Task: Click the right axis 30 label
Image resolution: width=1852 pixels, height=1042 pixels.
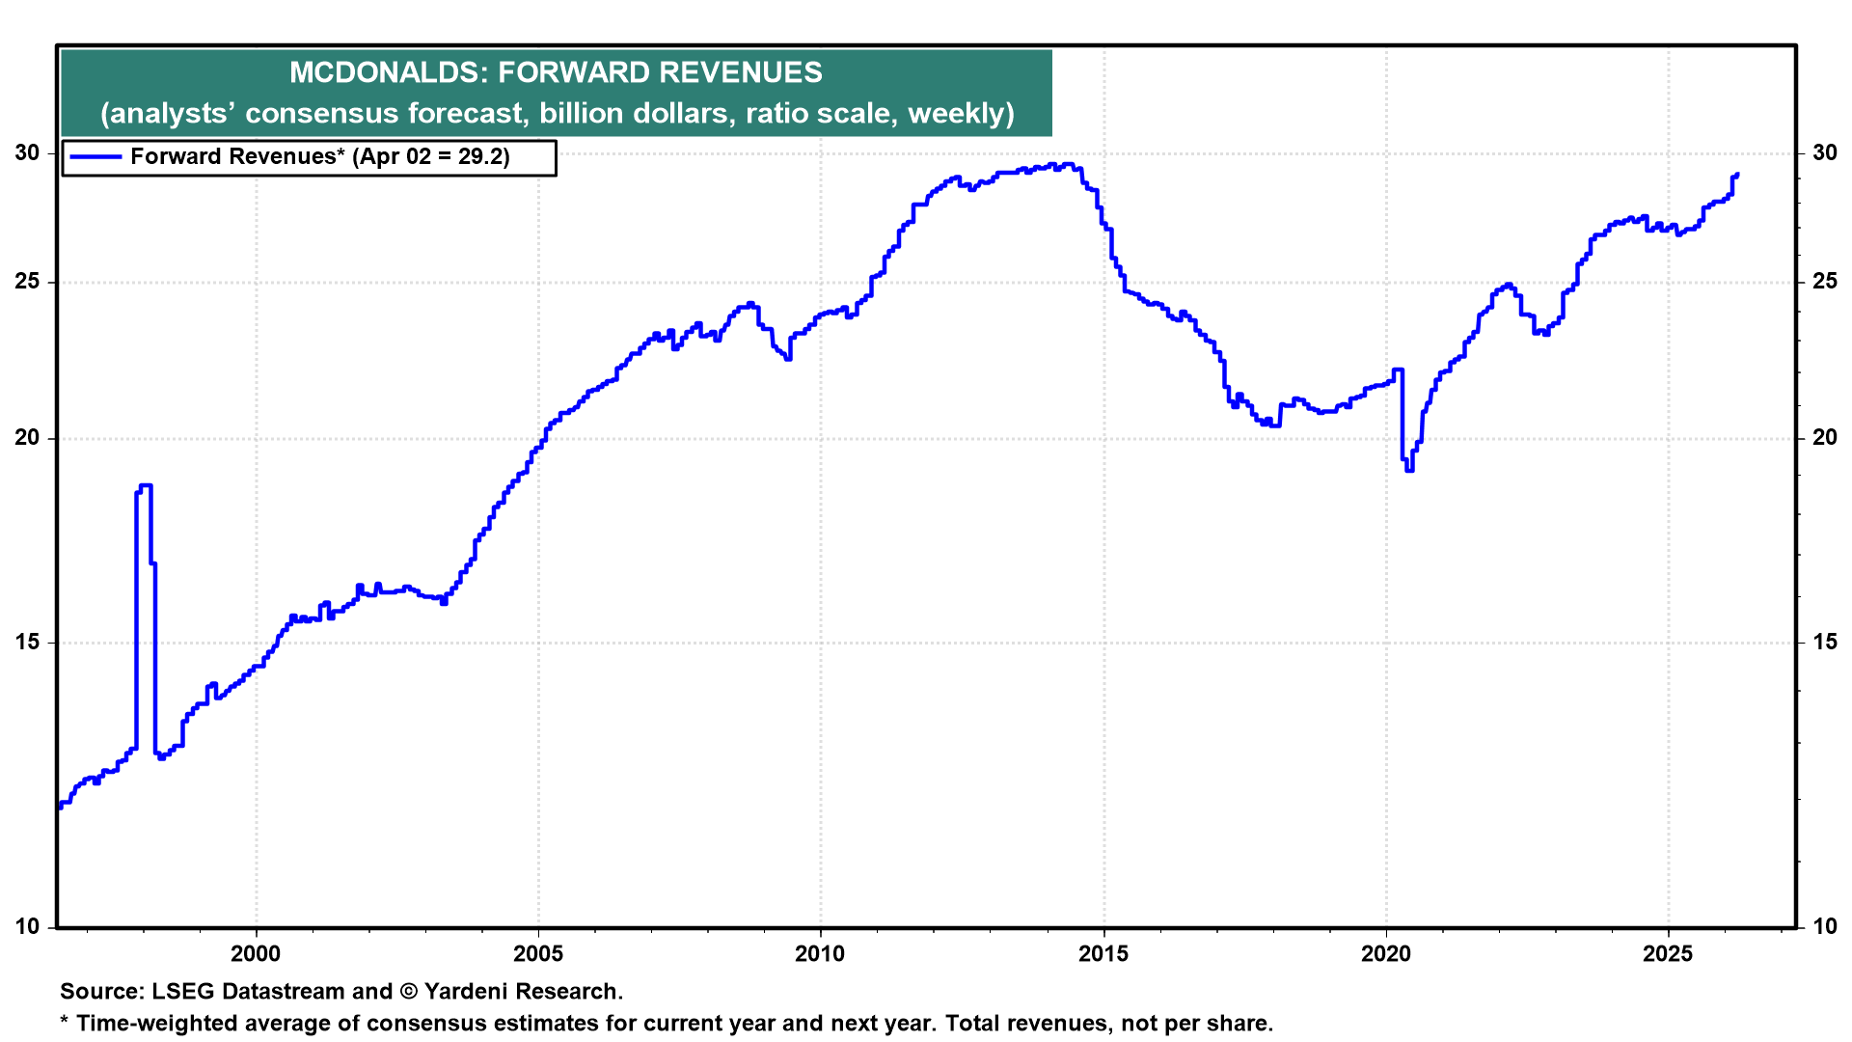Action: pyautogui.click(x=1825, y=152)
